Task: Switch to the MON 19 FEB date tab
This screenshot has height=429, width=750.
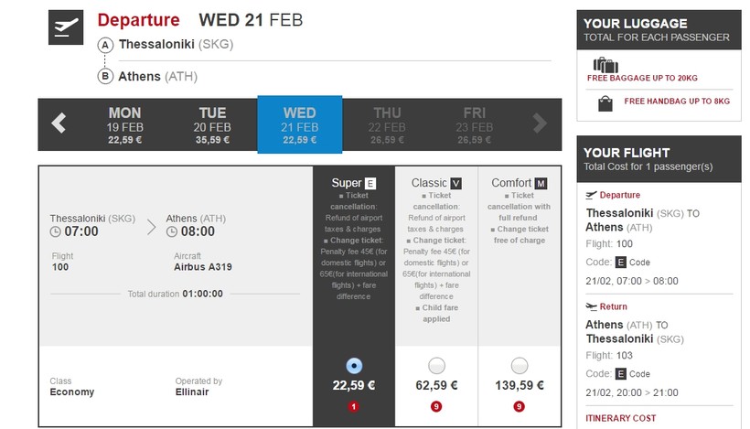Action: tap(124, 125)
